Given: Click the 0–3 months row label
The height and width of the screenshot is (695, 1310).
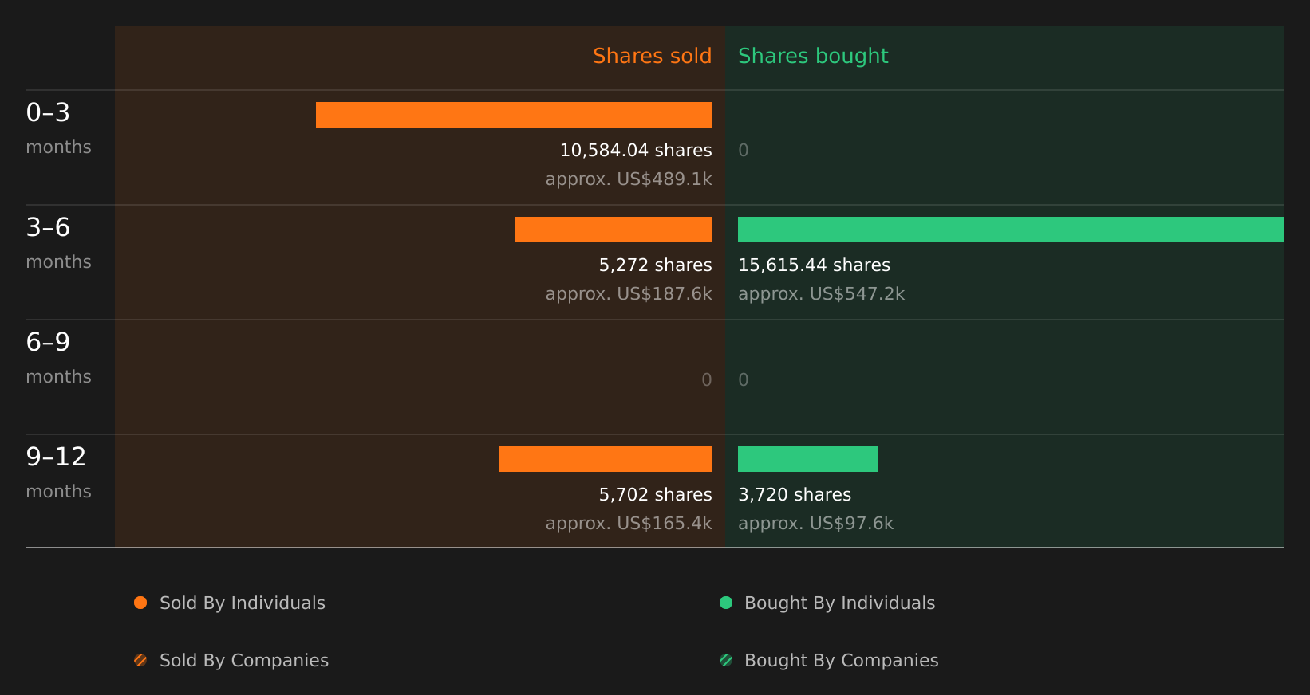Looking at the screenshot, I should pos(58,128).
